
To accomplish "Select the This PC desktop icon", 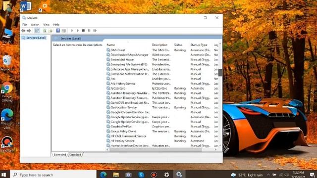I will point(7,36).
